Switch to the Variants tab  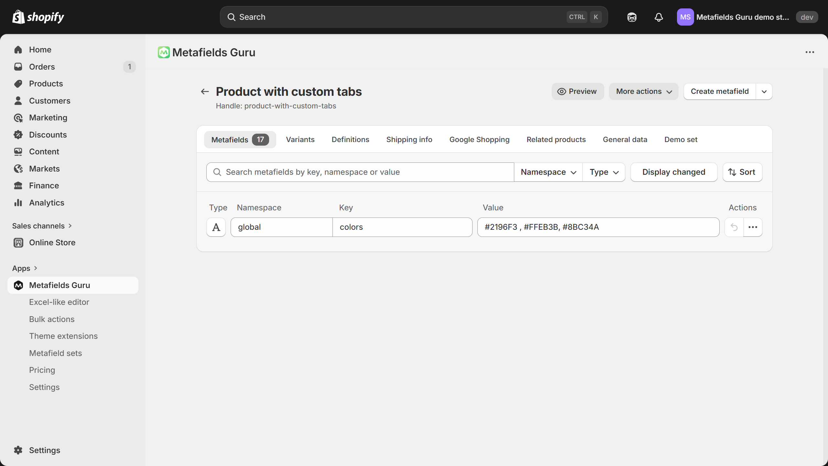pyautogui.click(x=300, y=139)
